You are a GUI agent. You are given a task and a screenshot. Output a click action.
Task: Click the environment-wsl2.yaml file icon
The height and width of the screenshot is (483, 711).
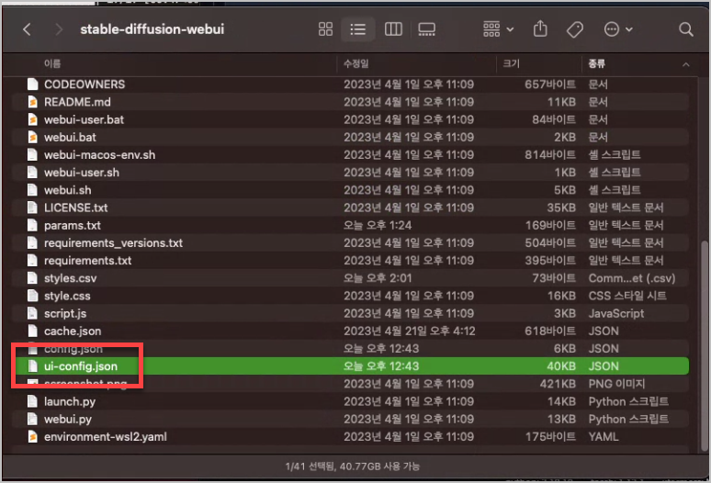pos(32,437)
